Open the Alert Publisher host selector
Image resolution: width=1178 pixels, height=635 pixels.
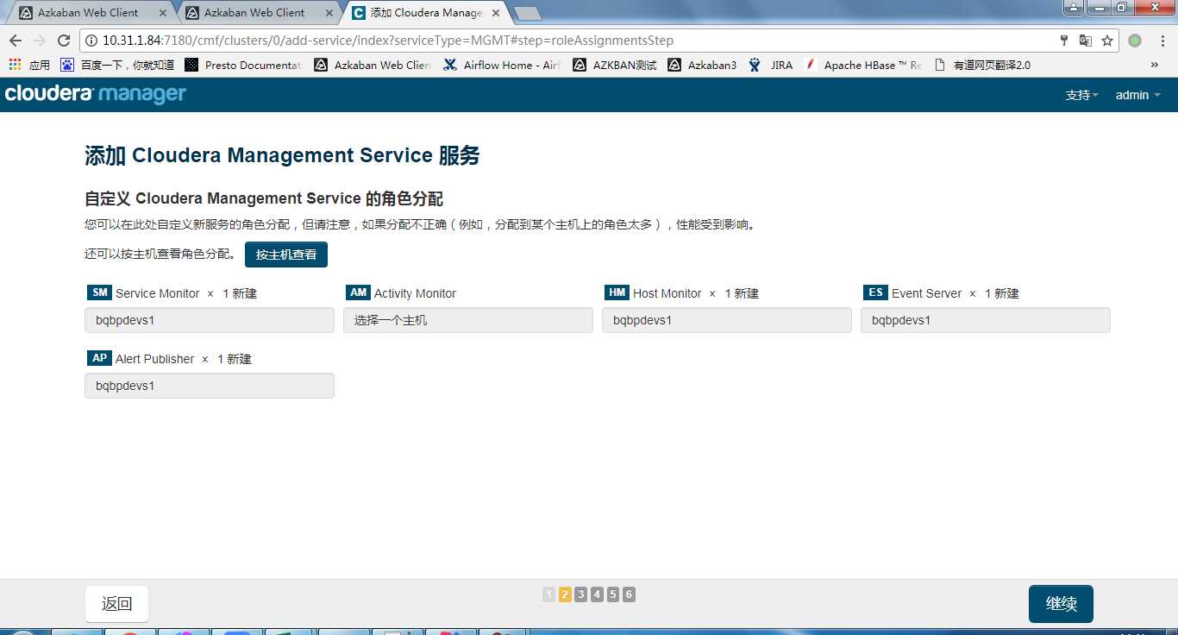[x=210, y=386]
